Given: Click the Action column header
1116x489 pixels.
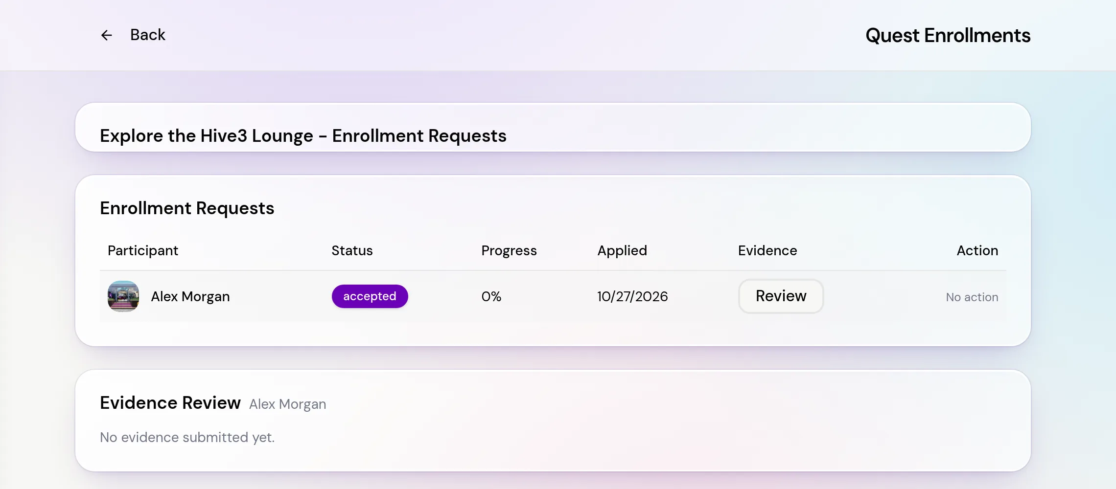Looking at the screenshot, I should click(x=977, y=250).
